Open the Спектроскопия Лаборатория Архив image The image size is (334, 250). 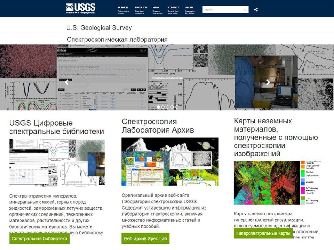pyautogui.click(x=170, y=161)
